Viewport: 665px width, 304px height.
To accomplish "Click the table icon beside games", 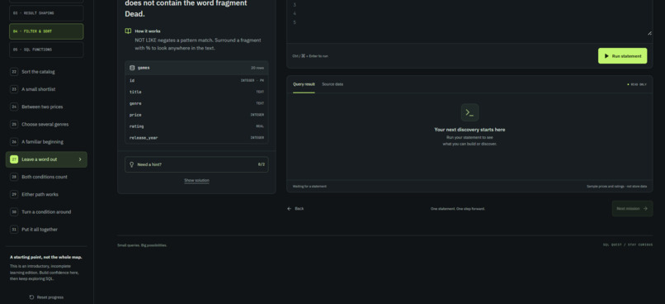I will coord(132,68).
